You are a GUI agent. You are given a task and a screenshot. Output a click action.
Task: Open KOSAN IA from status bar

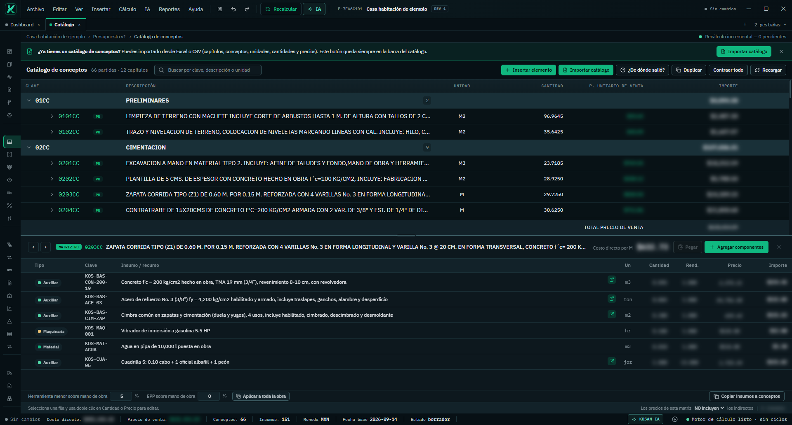click(x=646, y=419)
